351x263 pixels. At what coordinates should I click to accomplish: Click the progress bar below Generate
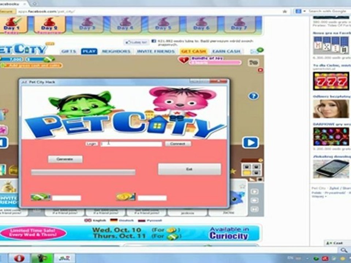[83, 172]
